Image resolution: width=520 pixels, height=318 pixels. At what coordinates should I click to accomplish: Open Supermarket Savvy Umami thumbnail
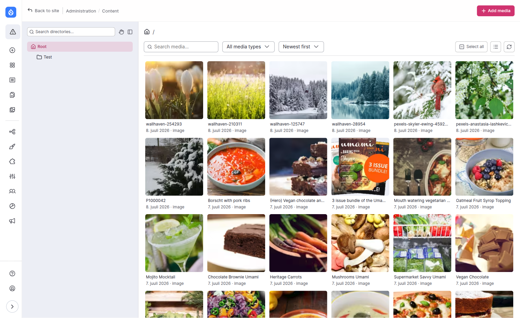point(422,243)
